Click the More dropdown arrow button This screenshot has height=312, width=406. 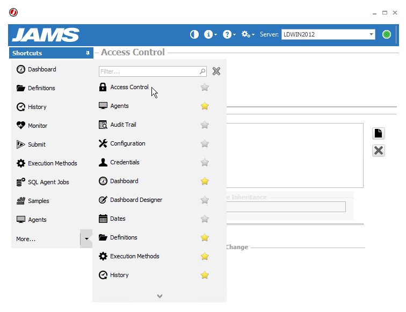click(x=86, y=238)
